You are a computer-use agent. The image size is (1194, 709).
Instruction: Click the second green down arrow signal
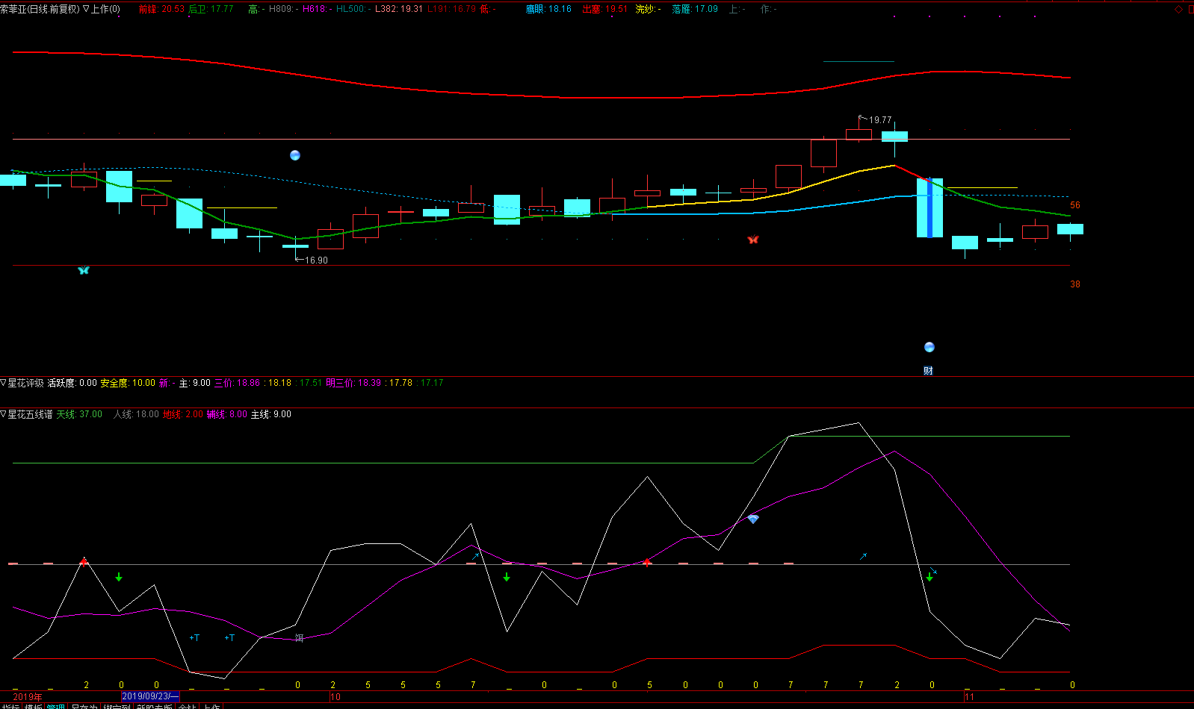click(507, 577)
